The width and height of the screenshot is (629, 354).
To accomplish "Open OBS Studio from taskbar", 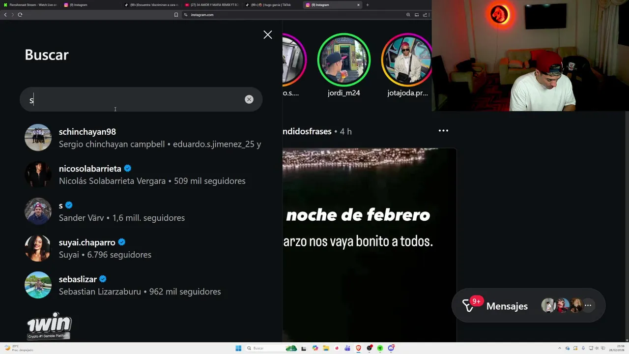I will pyautogui.click(x=370, y=348).
